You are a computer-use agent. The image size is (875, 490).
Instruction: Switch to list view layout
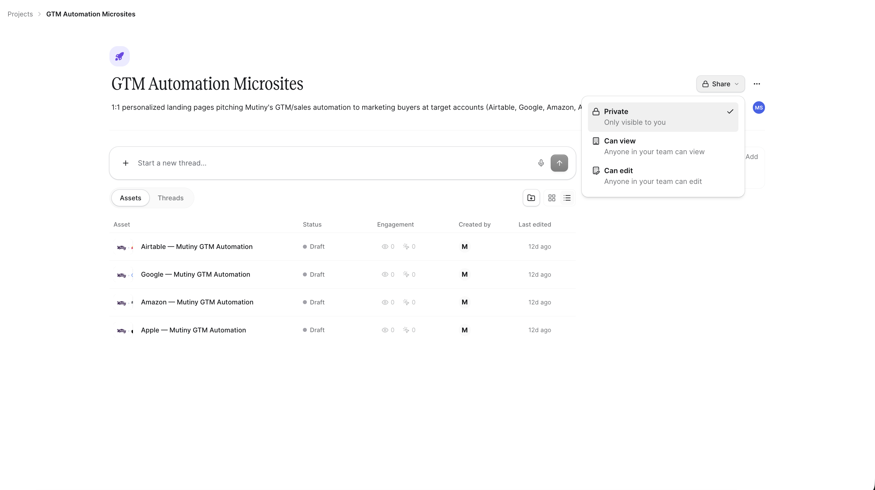(567, 198)
